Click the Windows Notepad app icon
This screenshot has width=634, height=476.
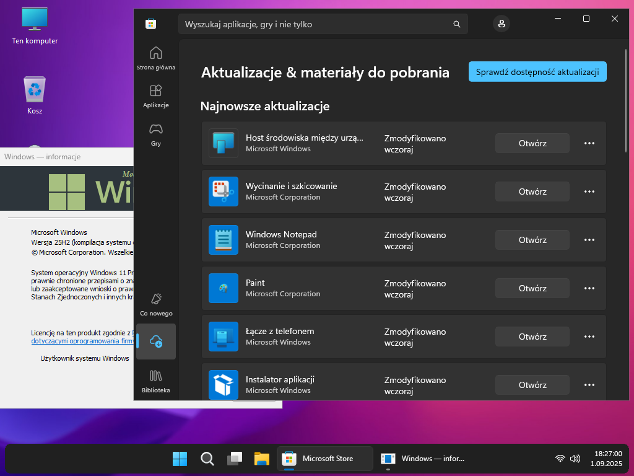pyautogui.click(x=224, y=240)
